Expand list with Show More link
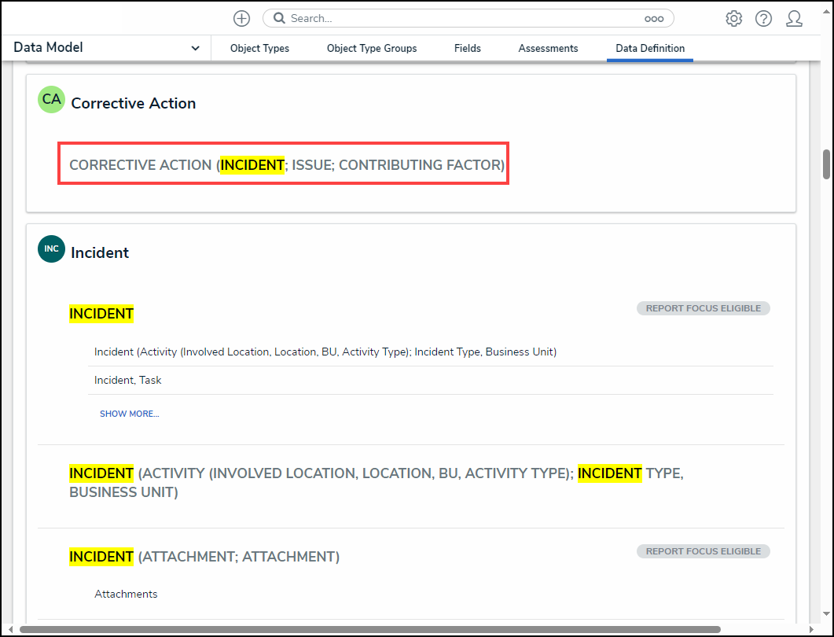 (x=129, y=414)
